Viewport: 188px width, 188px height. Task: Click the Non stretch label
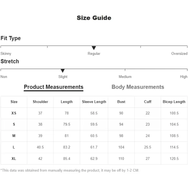[x=4, y=77]
